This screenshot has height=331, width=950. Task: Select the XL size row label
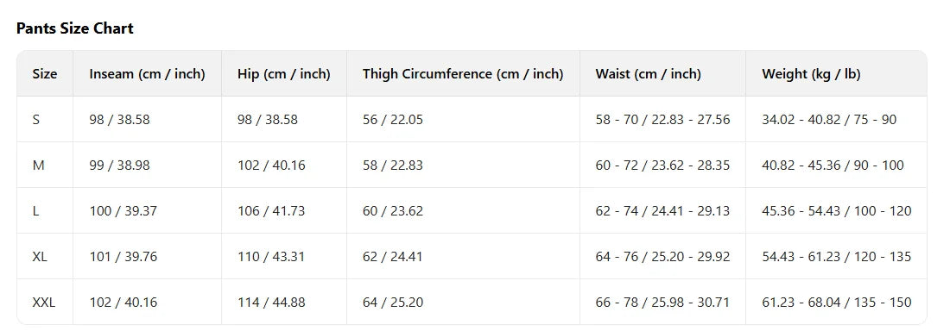(40, 257)
